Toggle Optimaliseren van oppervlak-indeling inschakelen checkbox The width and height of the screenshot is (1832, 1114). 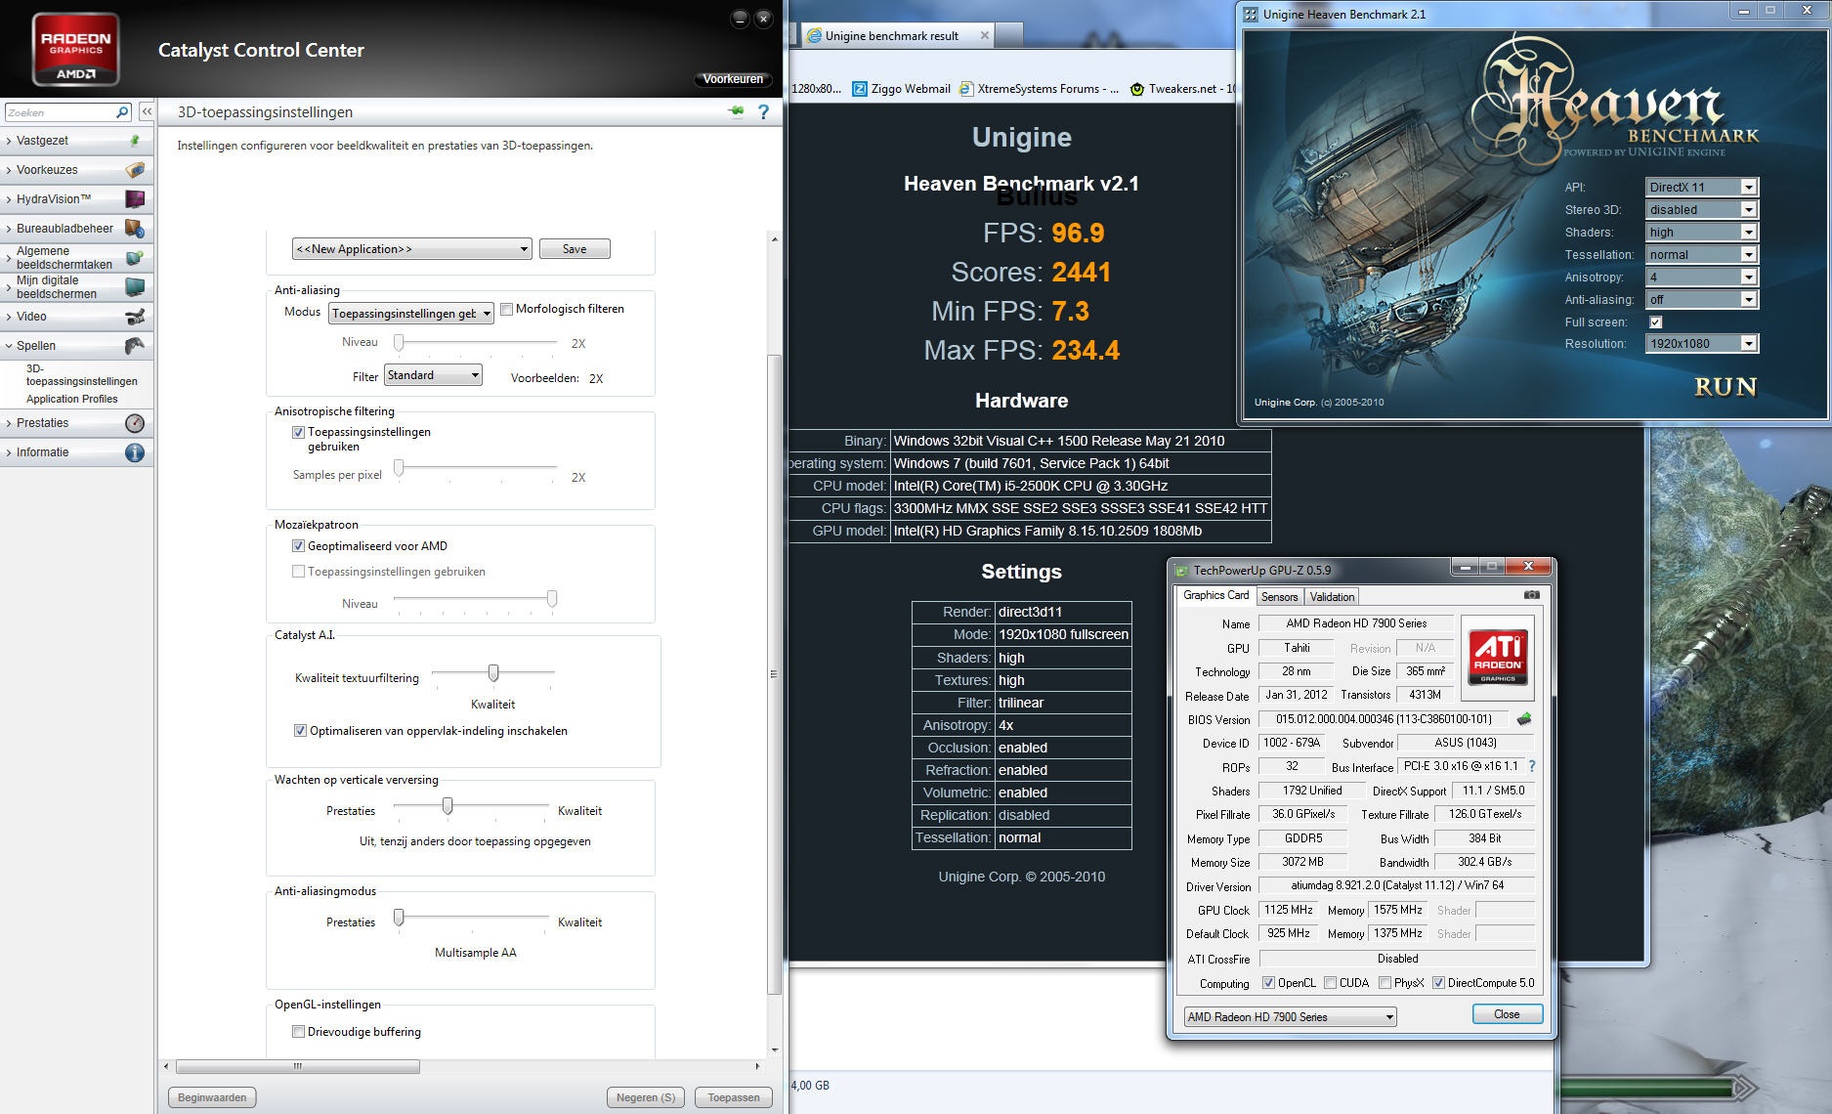[300, 731]
